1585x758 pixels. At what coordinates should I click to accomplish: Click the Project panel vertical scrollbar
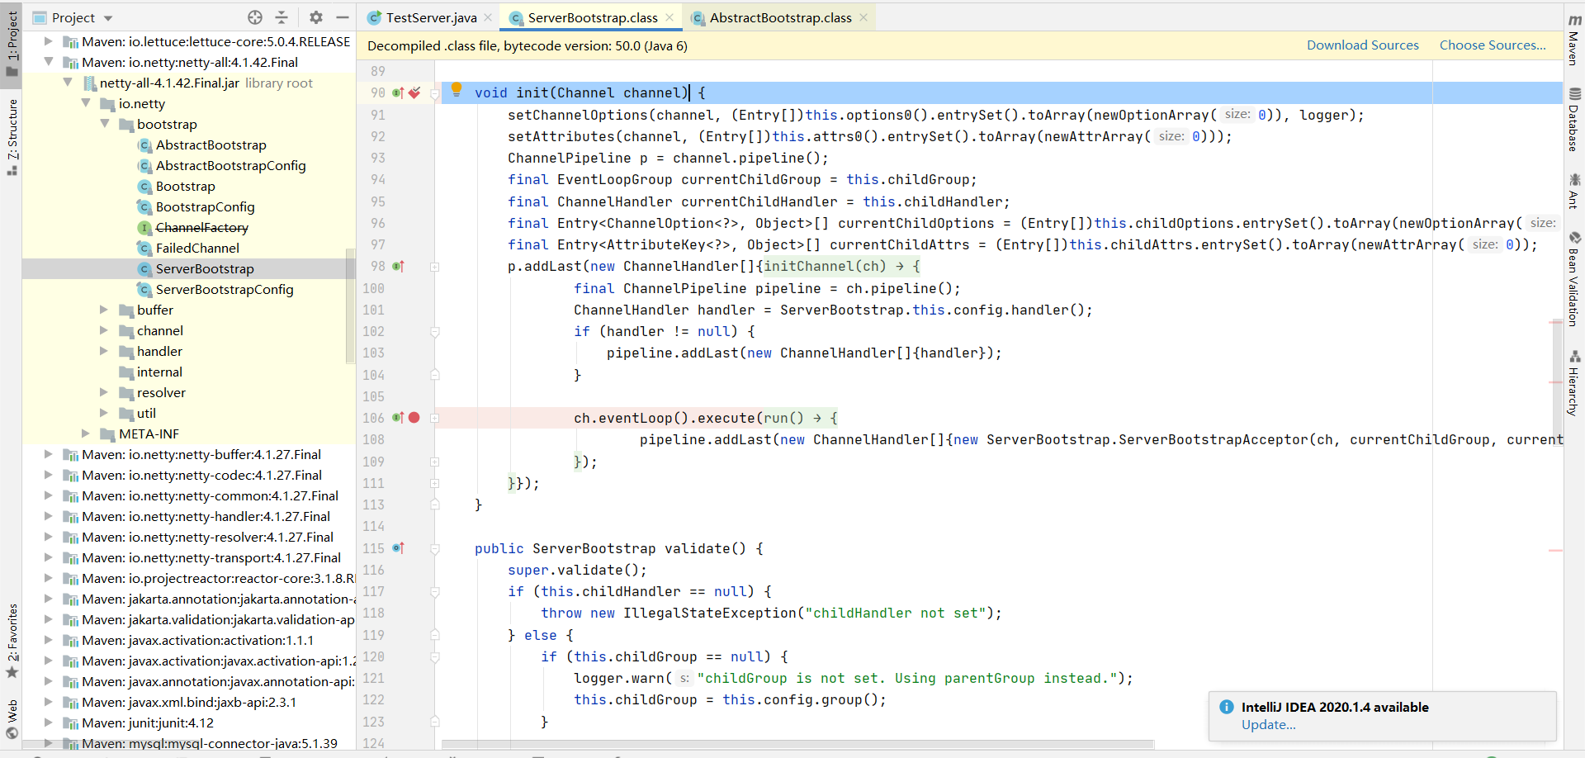pyautogui.click(x=350, y=306)
